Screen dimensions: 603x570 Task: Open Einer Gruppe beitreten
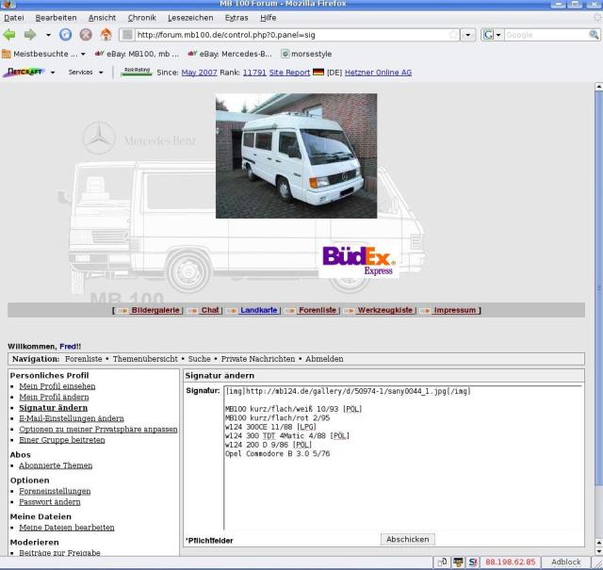pyautogui.click(x=62, y=440)
